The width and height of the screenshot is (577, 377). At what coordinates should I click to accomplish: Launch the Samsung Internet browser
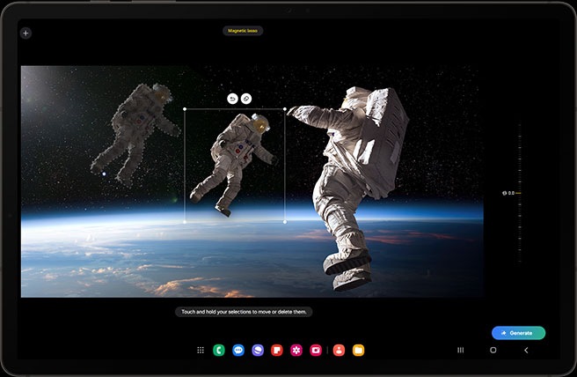point(258,350)
